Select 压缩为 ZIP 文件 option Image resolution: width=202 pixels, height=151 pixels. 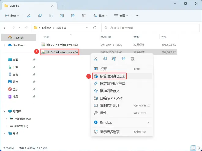point(122,98)
